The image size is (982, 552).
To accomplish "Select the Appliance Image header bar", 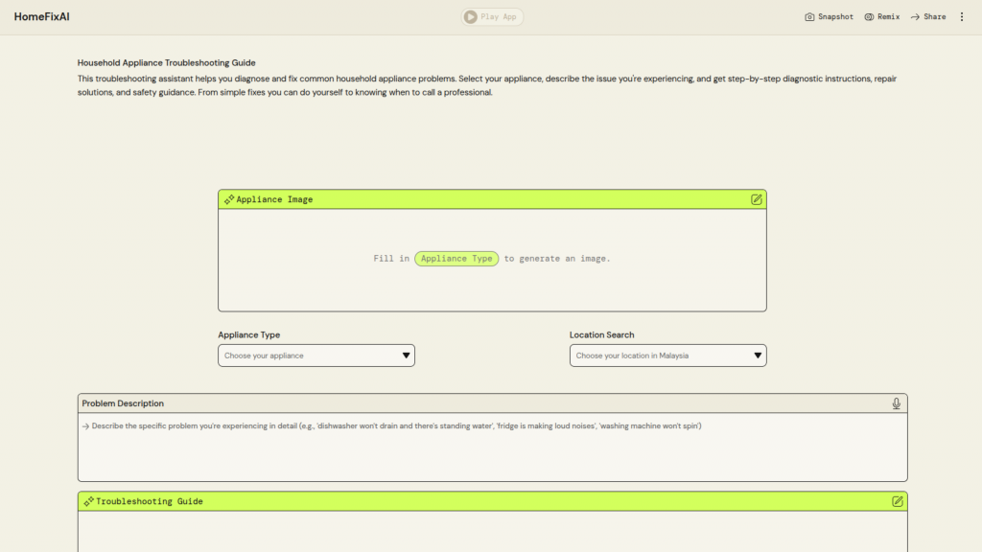I will [492, 199].
